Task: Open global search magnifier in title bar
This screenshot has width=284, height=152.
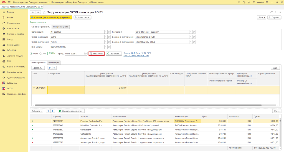Action: tap(254, 2)
